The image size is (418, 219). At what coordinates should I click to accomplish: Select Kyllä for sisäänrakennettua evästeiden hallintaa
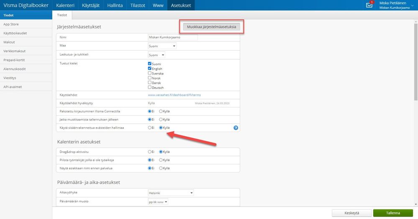(161, 127)
